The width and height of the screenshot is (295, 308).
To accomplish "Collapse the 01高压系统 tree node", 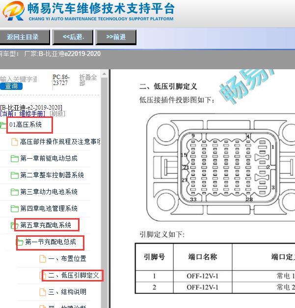I will (x=26, y=125).
